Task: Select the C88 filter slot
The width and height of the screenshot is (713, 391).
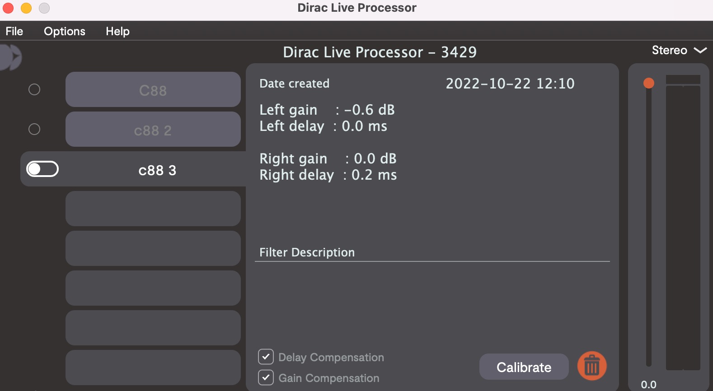Action: coord(153,89)
